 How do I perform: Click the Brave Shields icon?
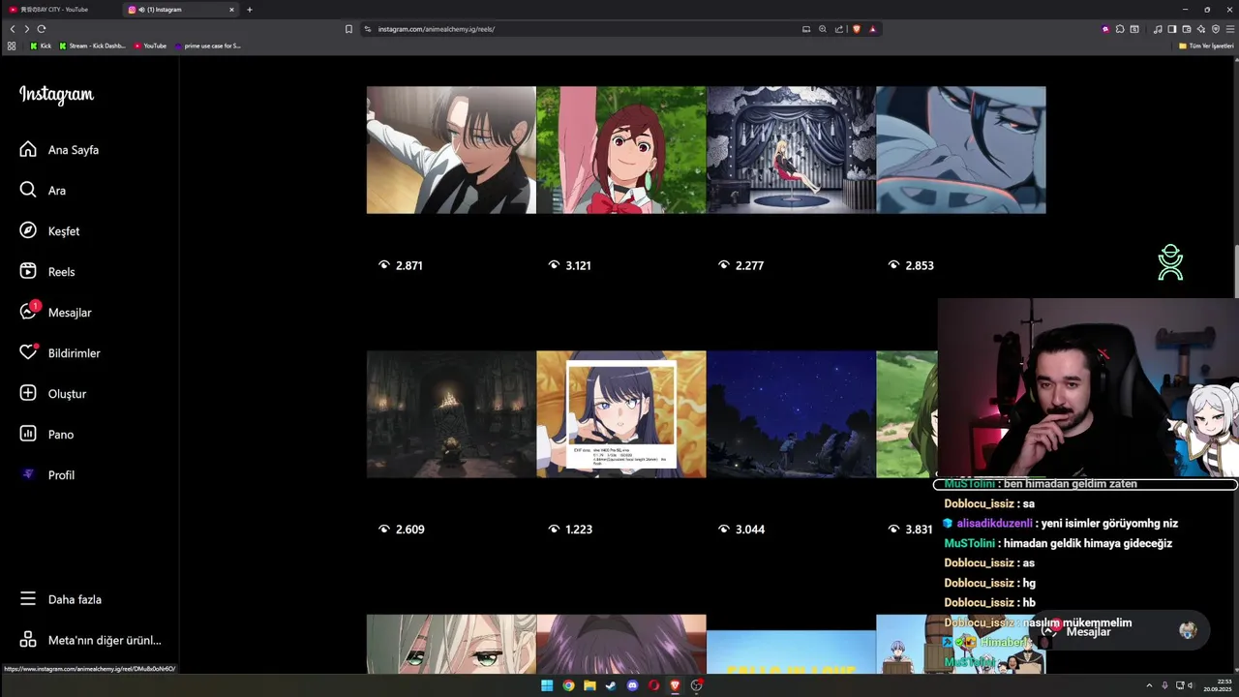[x=857, y=29]
